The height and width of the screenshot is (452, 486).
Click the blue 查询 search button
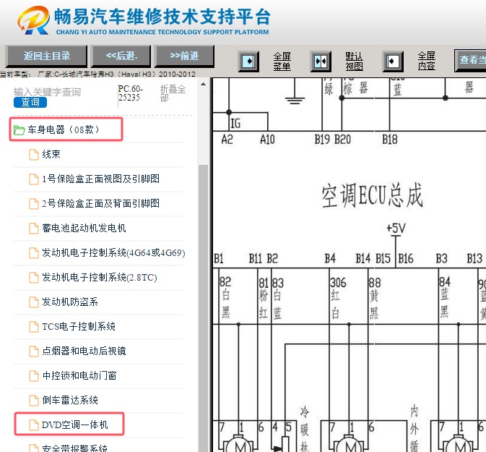click(30, 102)
